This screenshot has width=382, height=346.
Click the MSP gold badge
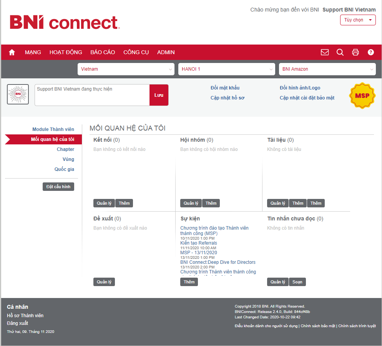[x=362, y=96]
